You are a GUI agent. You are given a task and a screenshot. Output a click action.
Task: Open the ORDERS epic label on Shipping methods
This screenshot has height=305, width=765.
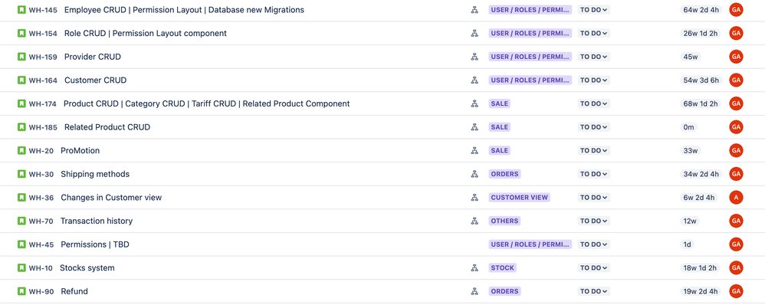pos(504,174)
